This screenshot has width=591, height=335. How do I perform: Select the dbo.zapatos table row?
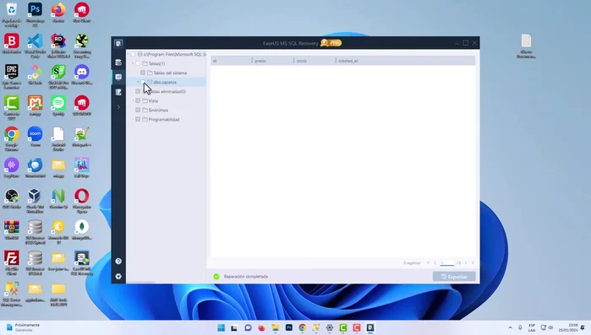(x=166, y=82)
